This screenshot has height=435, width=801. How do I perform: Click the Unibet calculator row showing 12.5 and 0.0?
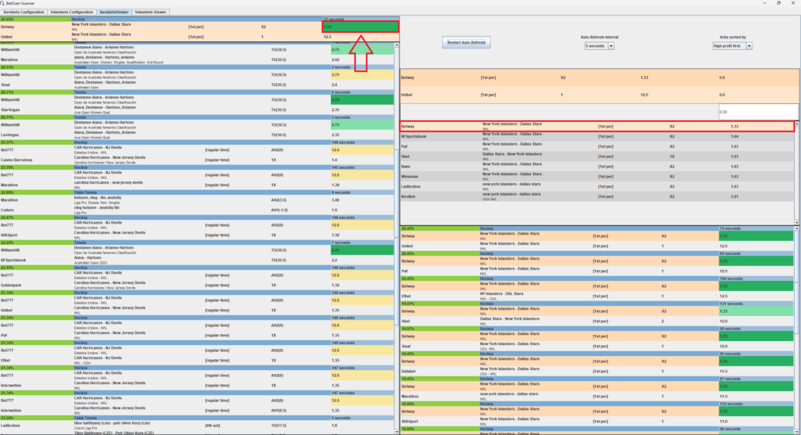[599, 95]
